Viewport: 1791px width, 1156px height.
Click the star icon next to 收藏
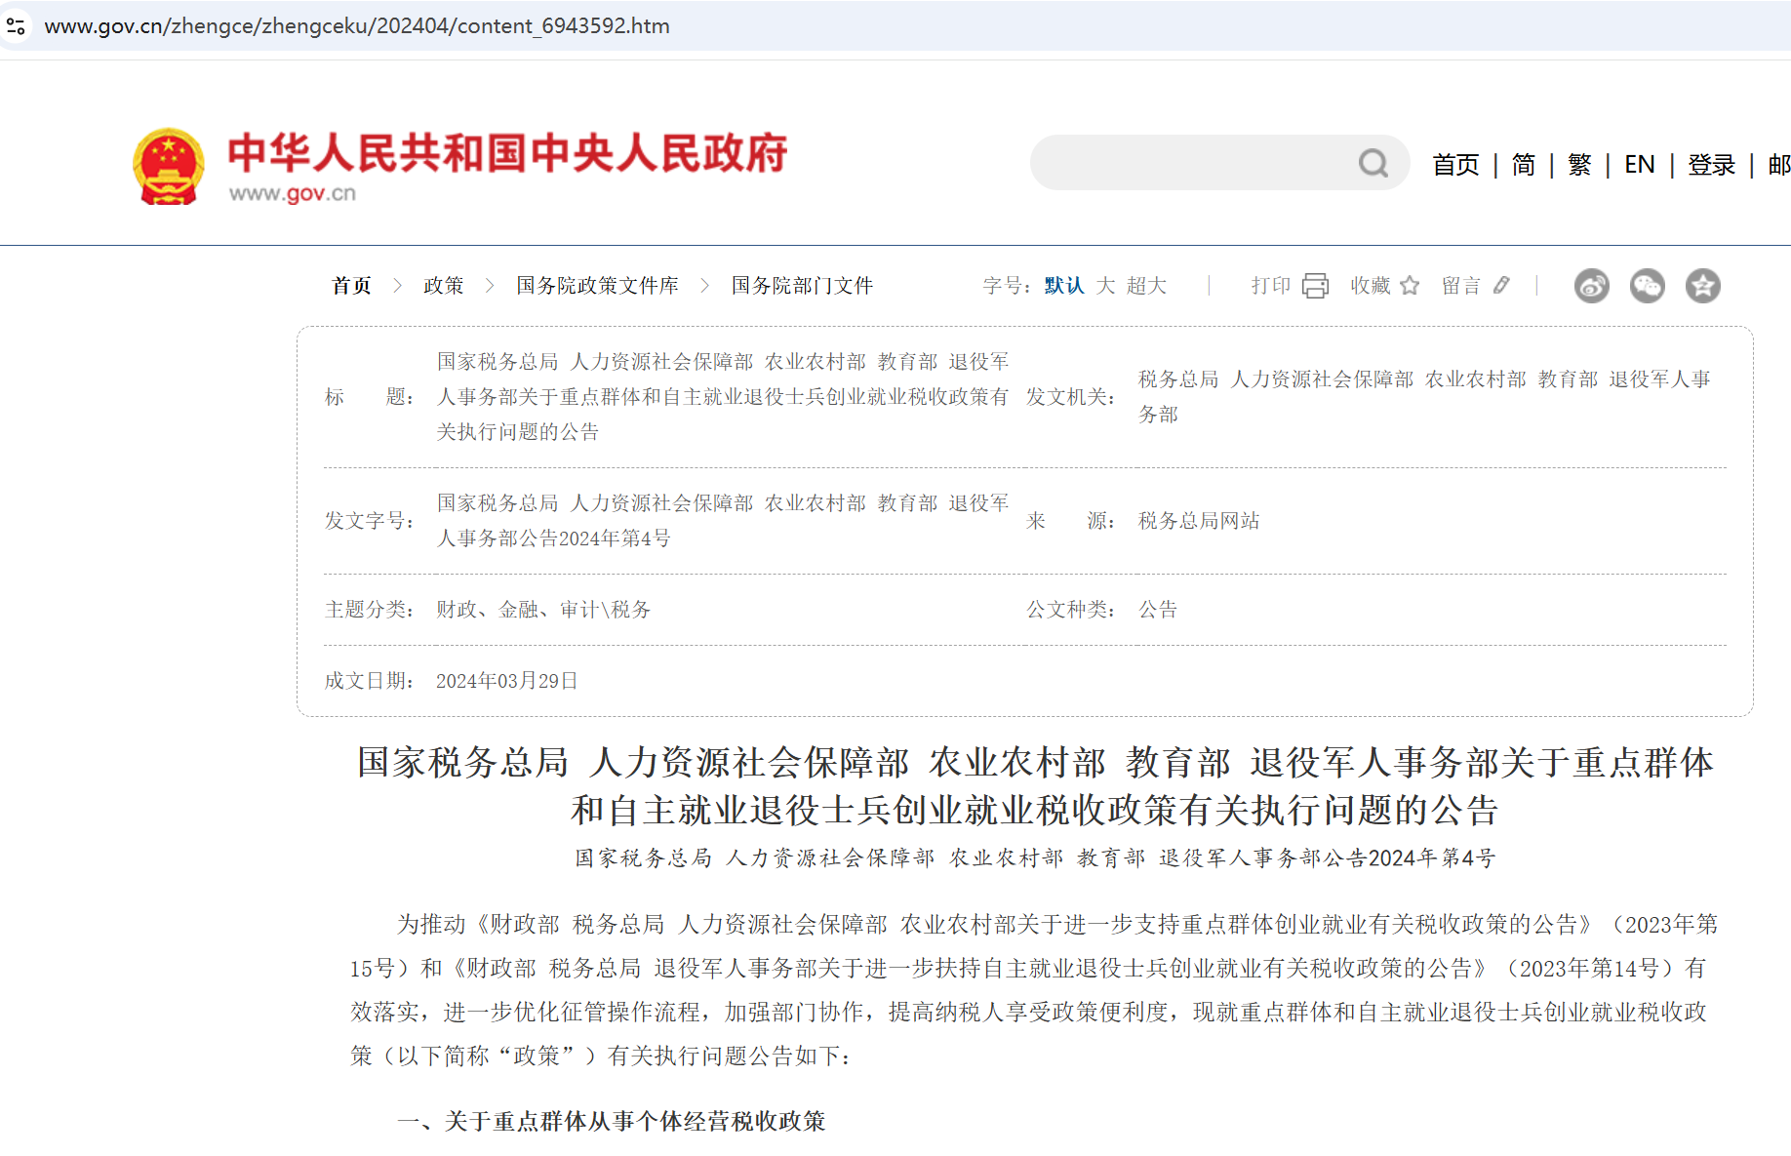(1410, 285)
